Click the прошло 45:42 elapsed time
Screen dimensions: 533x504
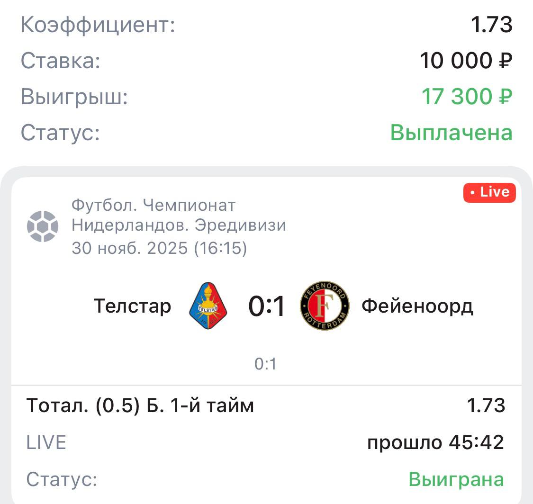[435, 442]
